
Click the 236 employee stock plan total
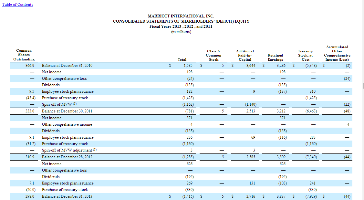pos(190,137)
